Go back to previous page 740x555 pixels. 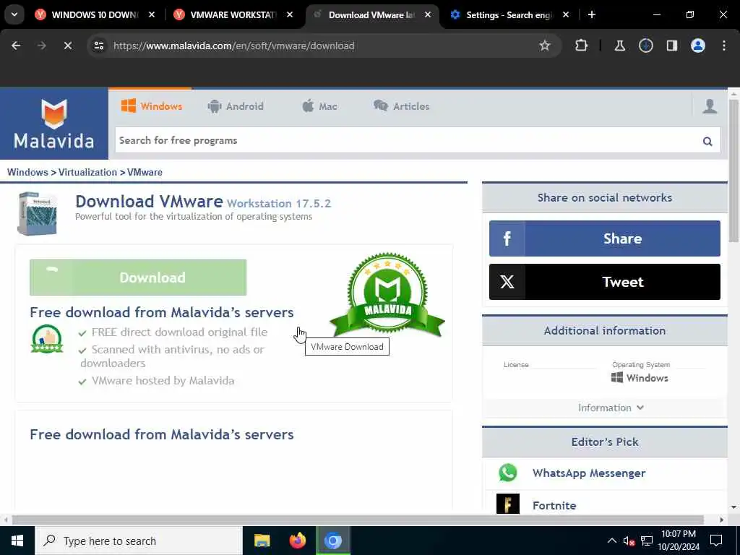point(16,46)
